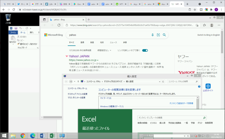This screenshot has height=139, width=225.
Task: Click マウス ポインターの変更 link
Action: (x=76, y=98)
